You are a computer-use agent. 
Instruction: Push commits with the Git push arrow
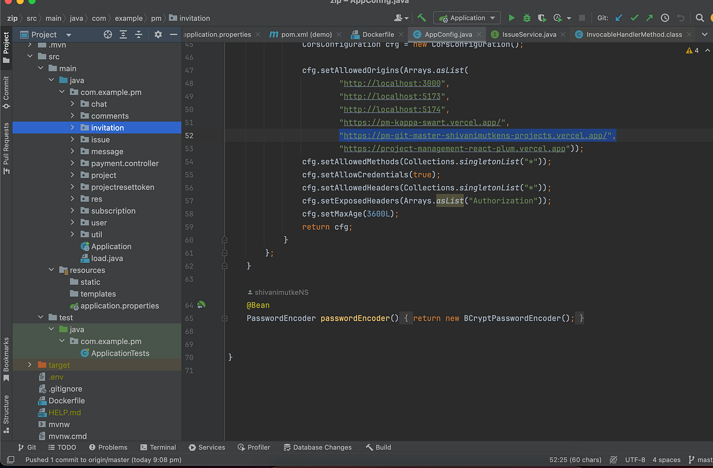(x=649, y=18)
